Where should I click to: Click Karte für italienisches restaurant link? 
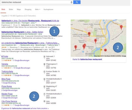pos(87,59)
